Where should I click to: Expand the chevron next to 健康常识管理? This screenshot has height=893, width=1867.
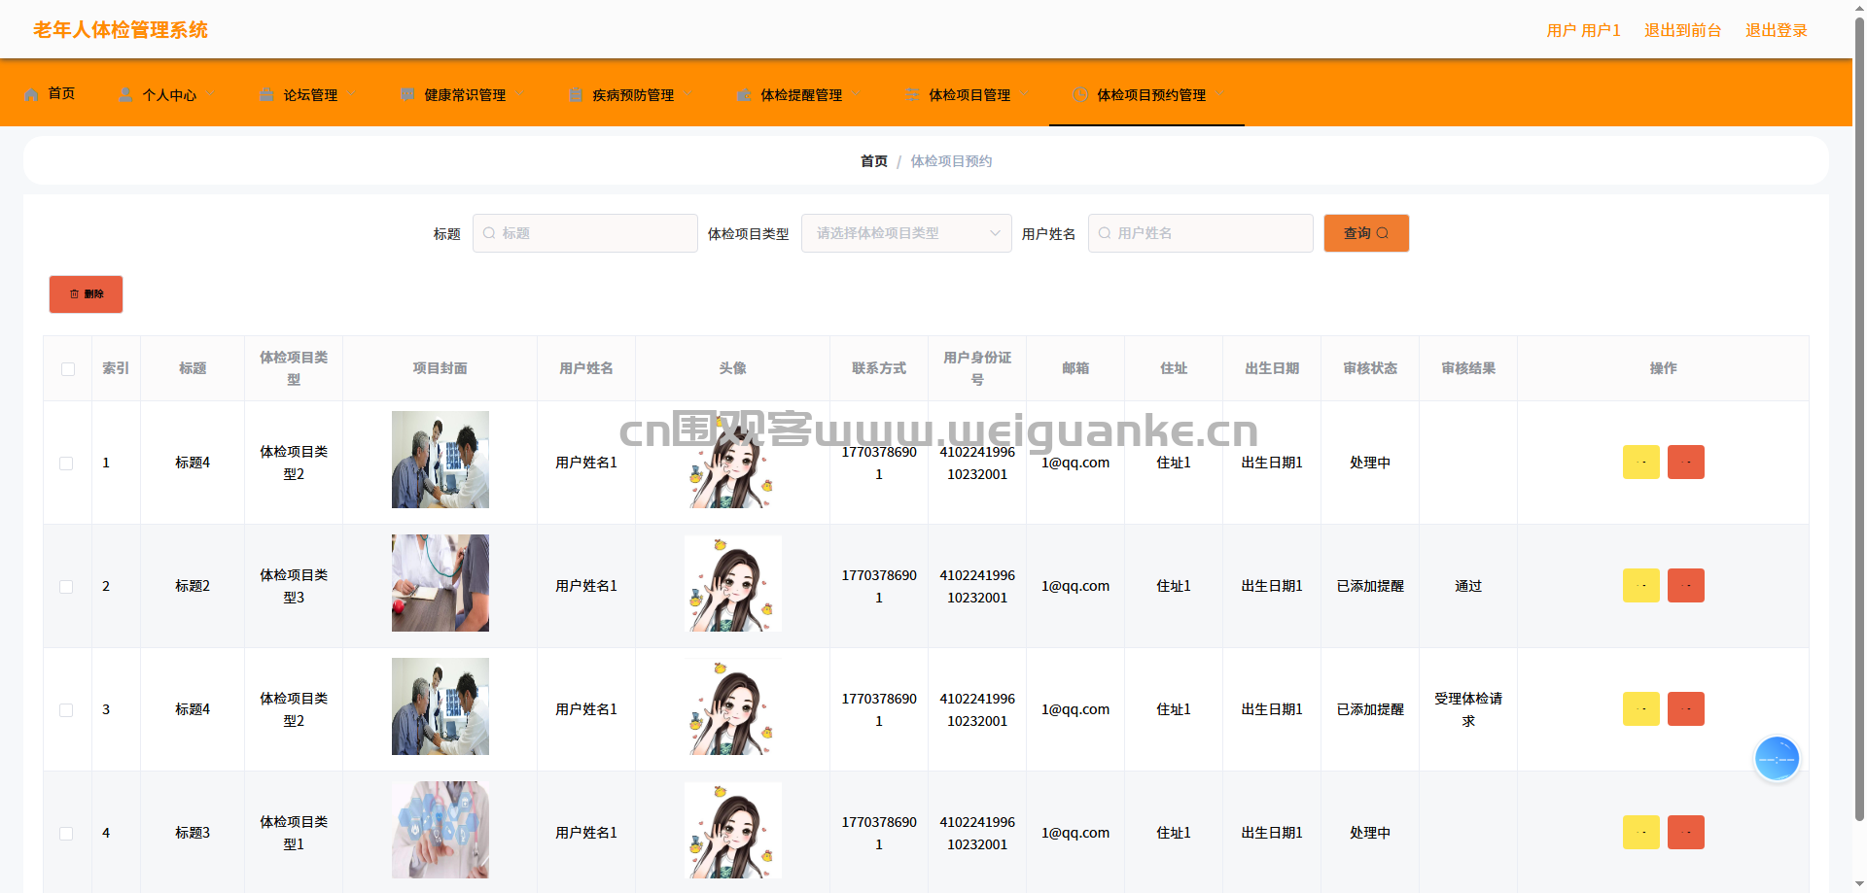[519, 94]
